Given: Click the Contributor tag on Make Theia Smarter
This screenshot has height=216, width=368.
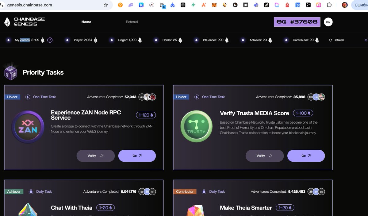Looking at the screenshot, I should [185, 191].
